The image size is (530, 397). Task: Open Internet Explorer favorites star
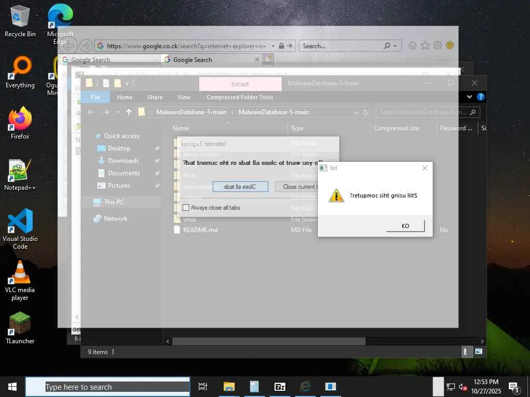coord(425,45)
